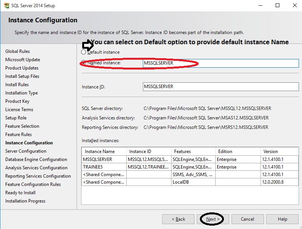Maximize the SQL Server Setup window
This screenshot has height=229, width=302.
click(277, 5)
